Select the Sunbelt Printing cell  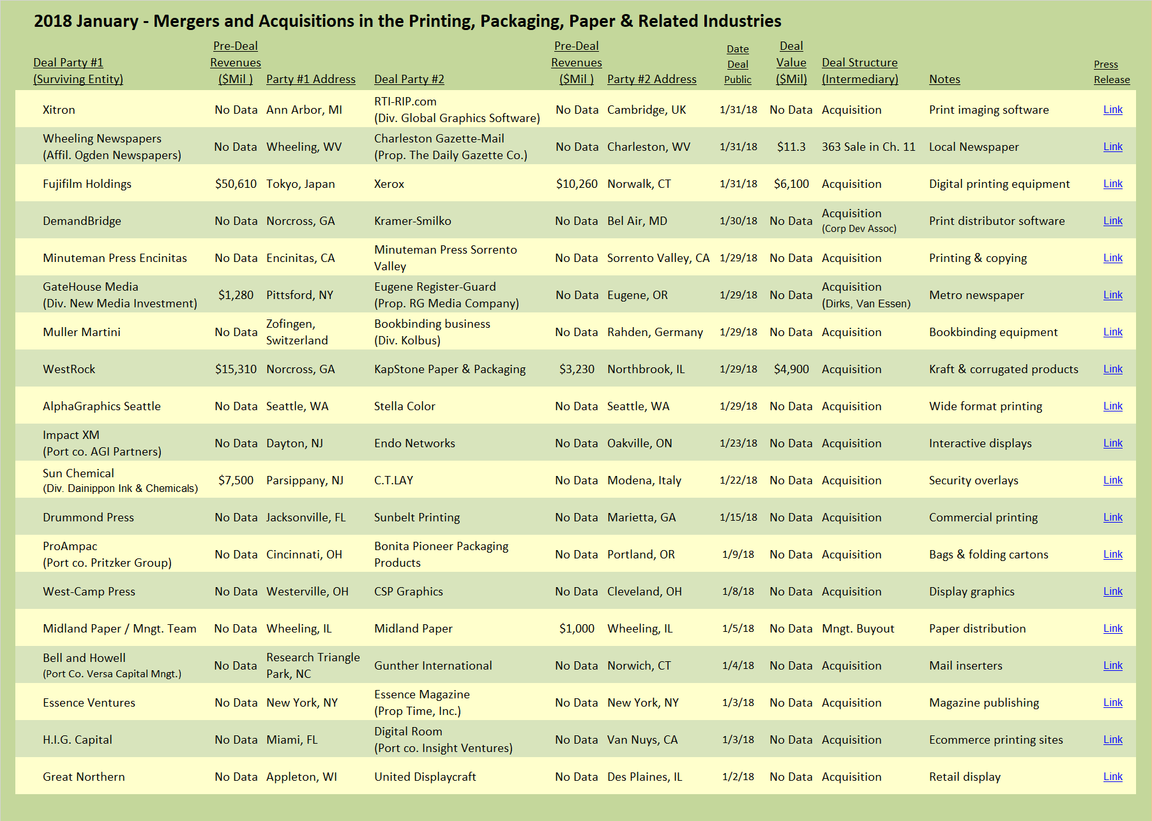tap(417, 518)
